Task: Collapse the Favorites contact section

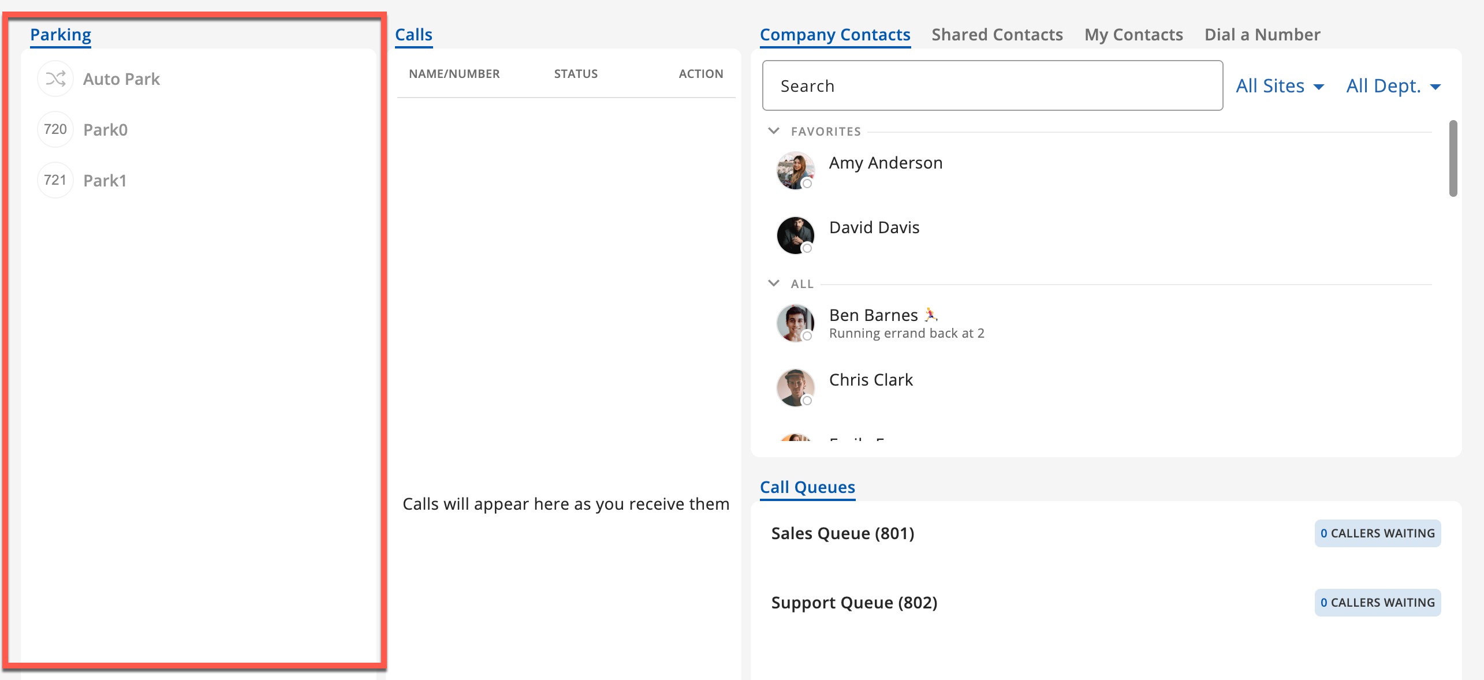Action: point(774,131)
